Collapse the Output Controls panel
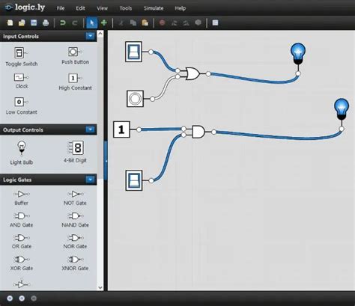The width and height of the screenshot is (355, 306). (90, 129)
